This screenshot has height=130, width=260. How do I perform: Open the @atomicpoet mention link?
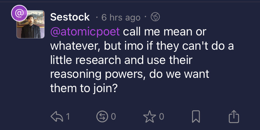85,32
